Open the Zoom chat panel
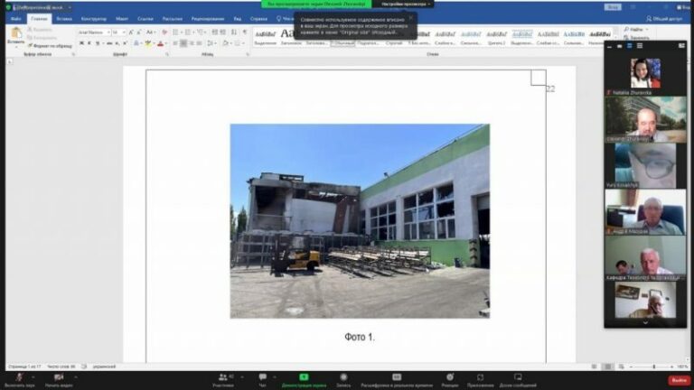This screenshot has width=694, height=390. click(262, 378)
